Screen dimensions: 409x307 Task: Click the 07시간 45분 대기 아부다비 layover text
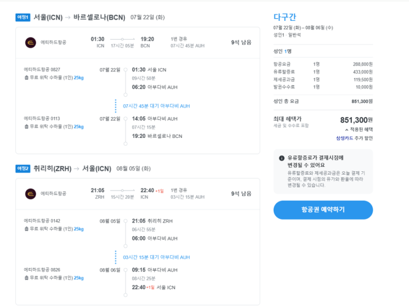[156, 106]
